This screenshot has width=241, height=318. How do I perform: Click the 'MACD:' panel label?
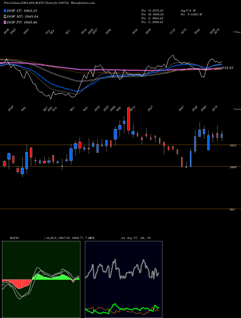(x=14, y=238)
